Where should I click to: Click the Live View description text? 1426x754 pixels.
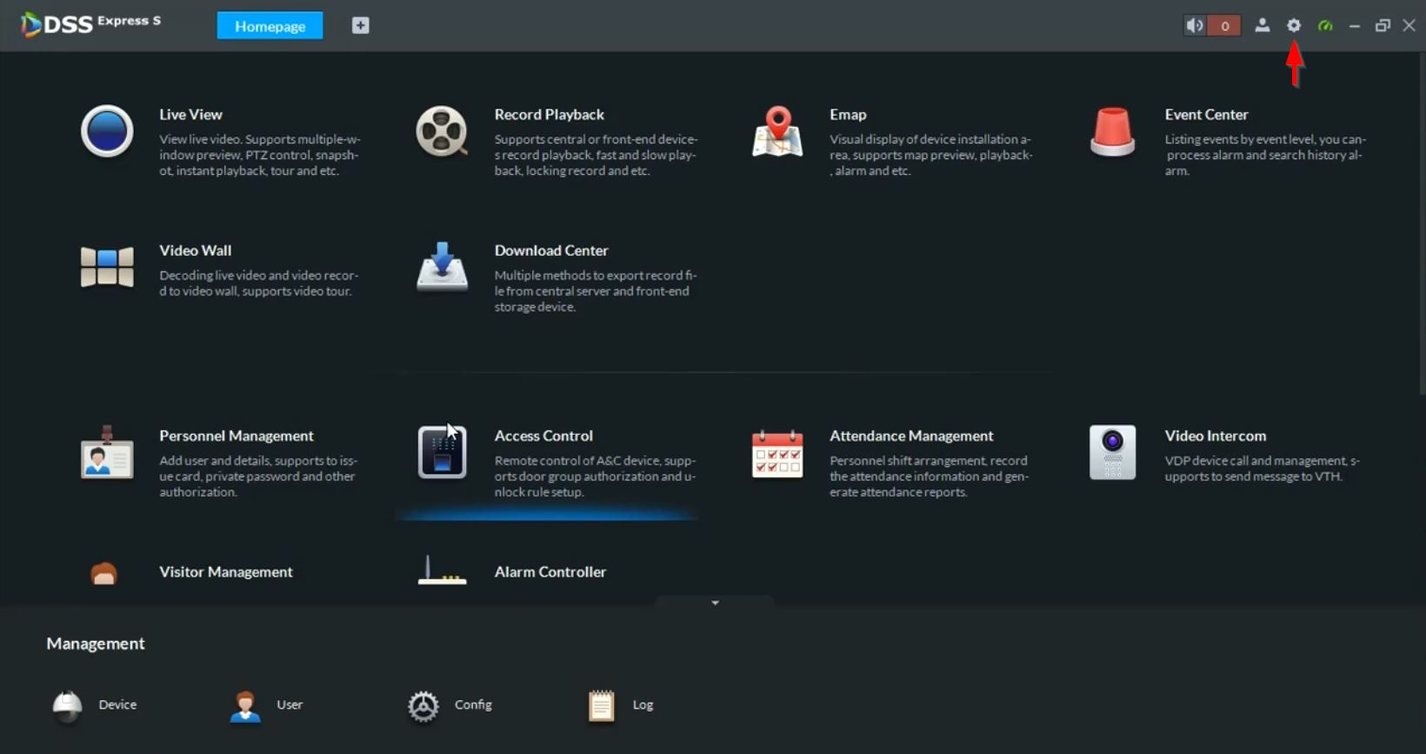click(x=259, y=155)
